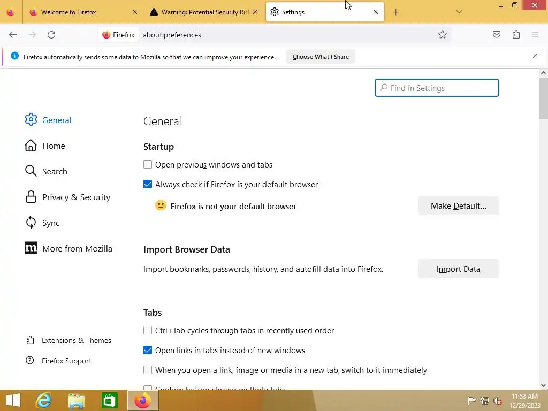Click the Firefox Support question mark icon
The image size is (548, 411).
[x=30, y=360]
